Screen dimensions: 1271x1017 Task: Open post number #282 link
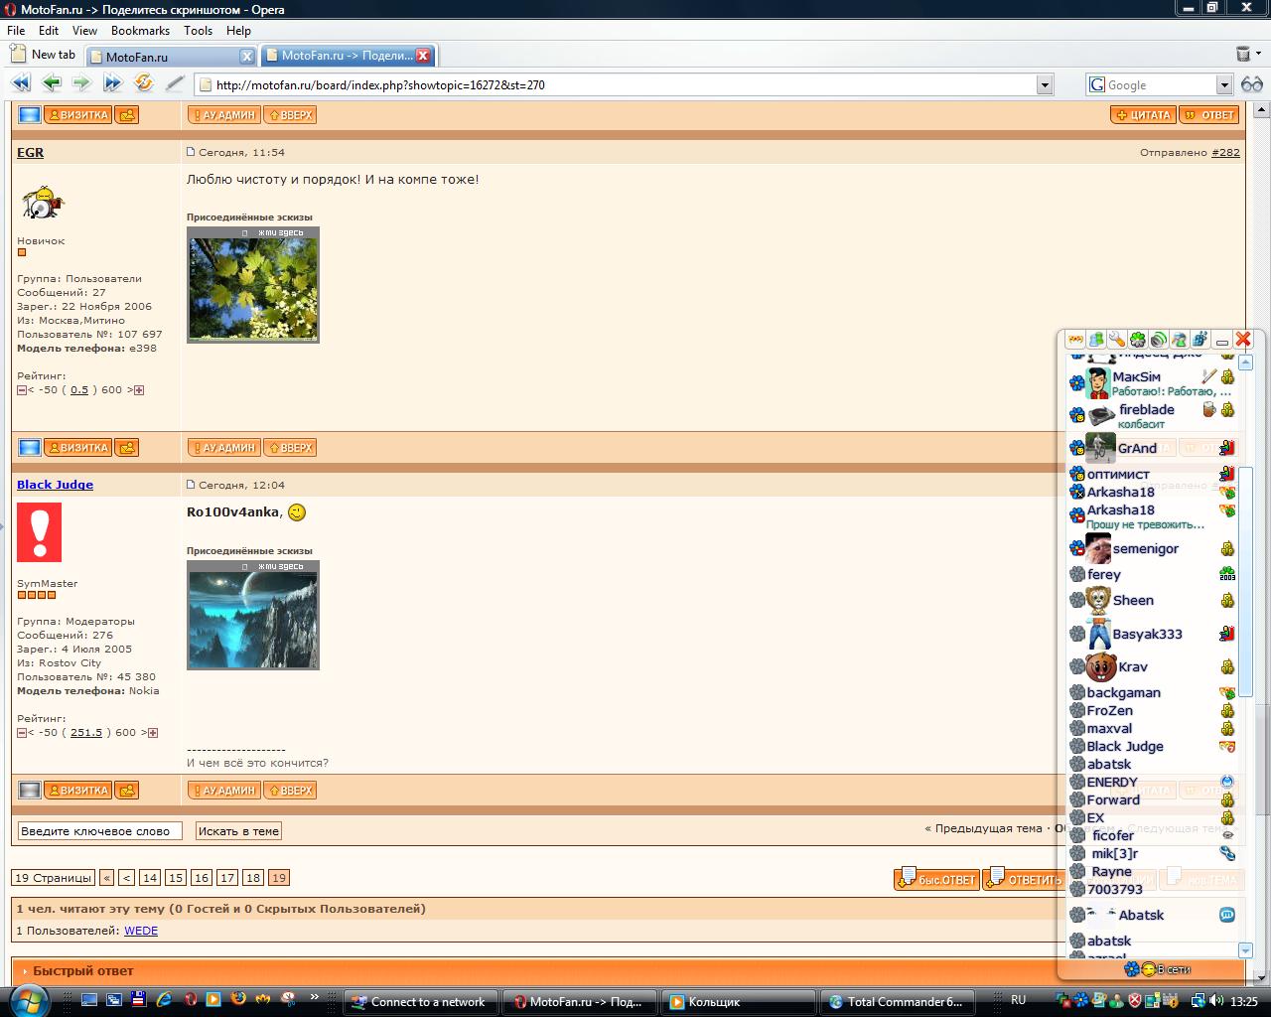(x=1225, y=152)
